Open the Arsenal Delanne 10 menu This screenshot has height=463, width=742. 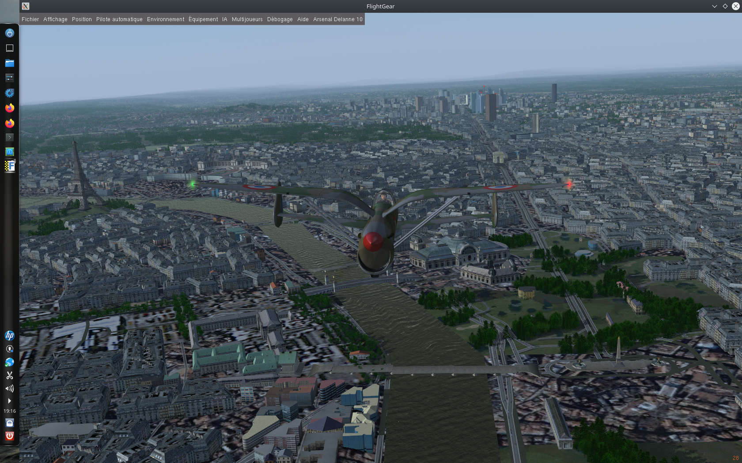(338, 19)
